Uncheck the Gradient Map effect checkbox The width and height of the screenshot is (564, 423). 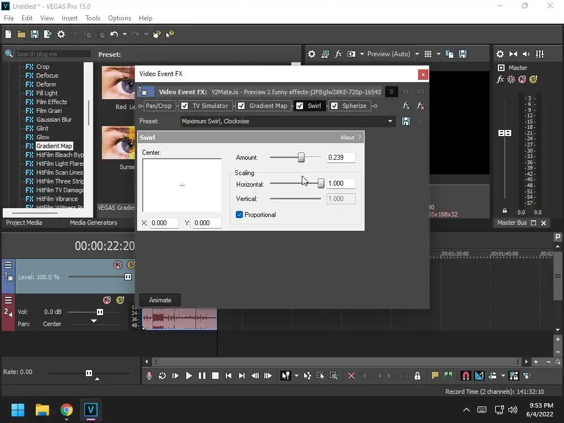[x=241, y=106]
